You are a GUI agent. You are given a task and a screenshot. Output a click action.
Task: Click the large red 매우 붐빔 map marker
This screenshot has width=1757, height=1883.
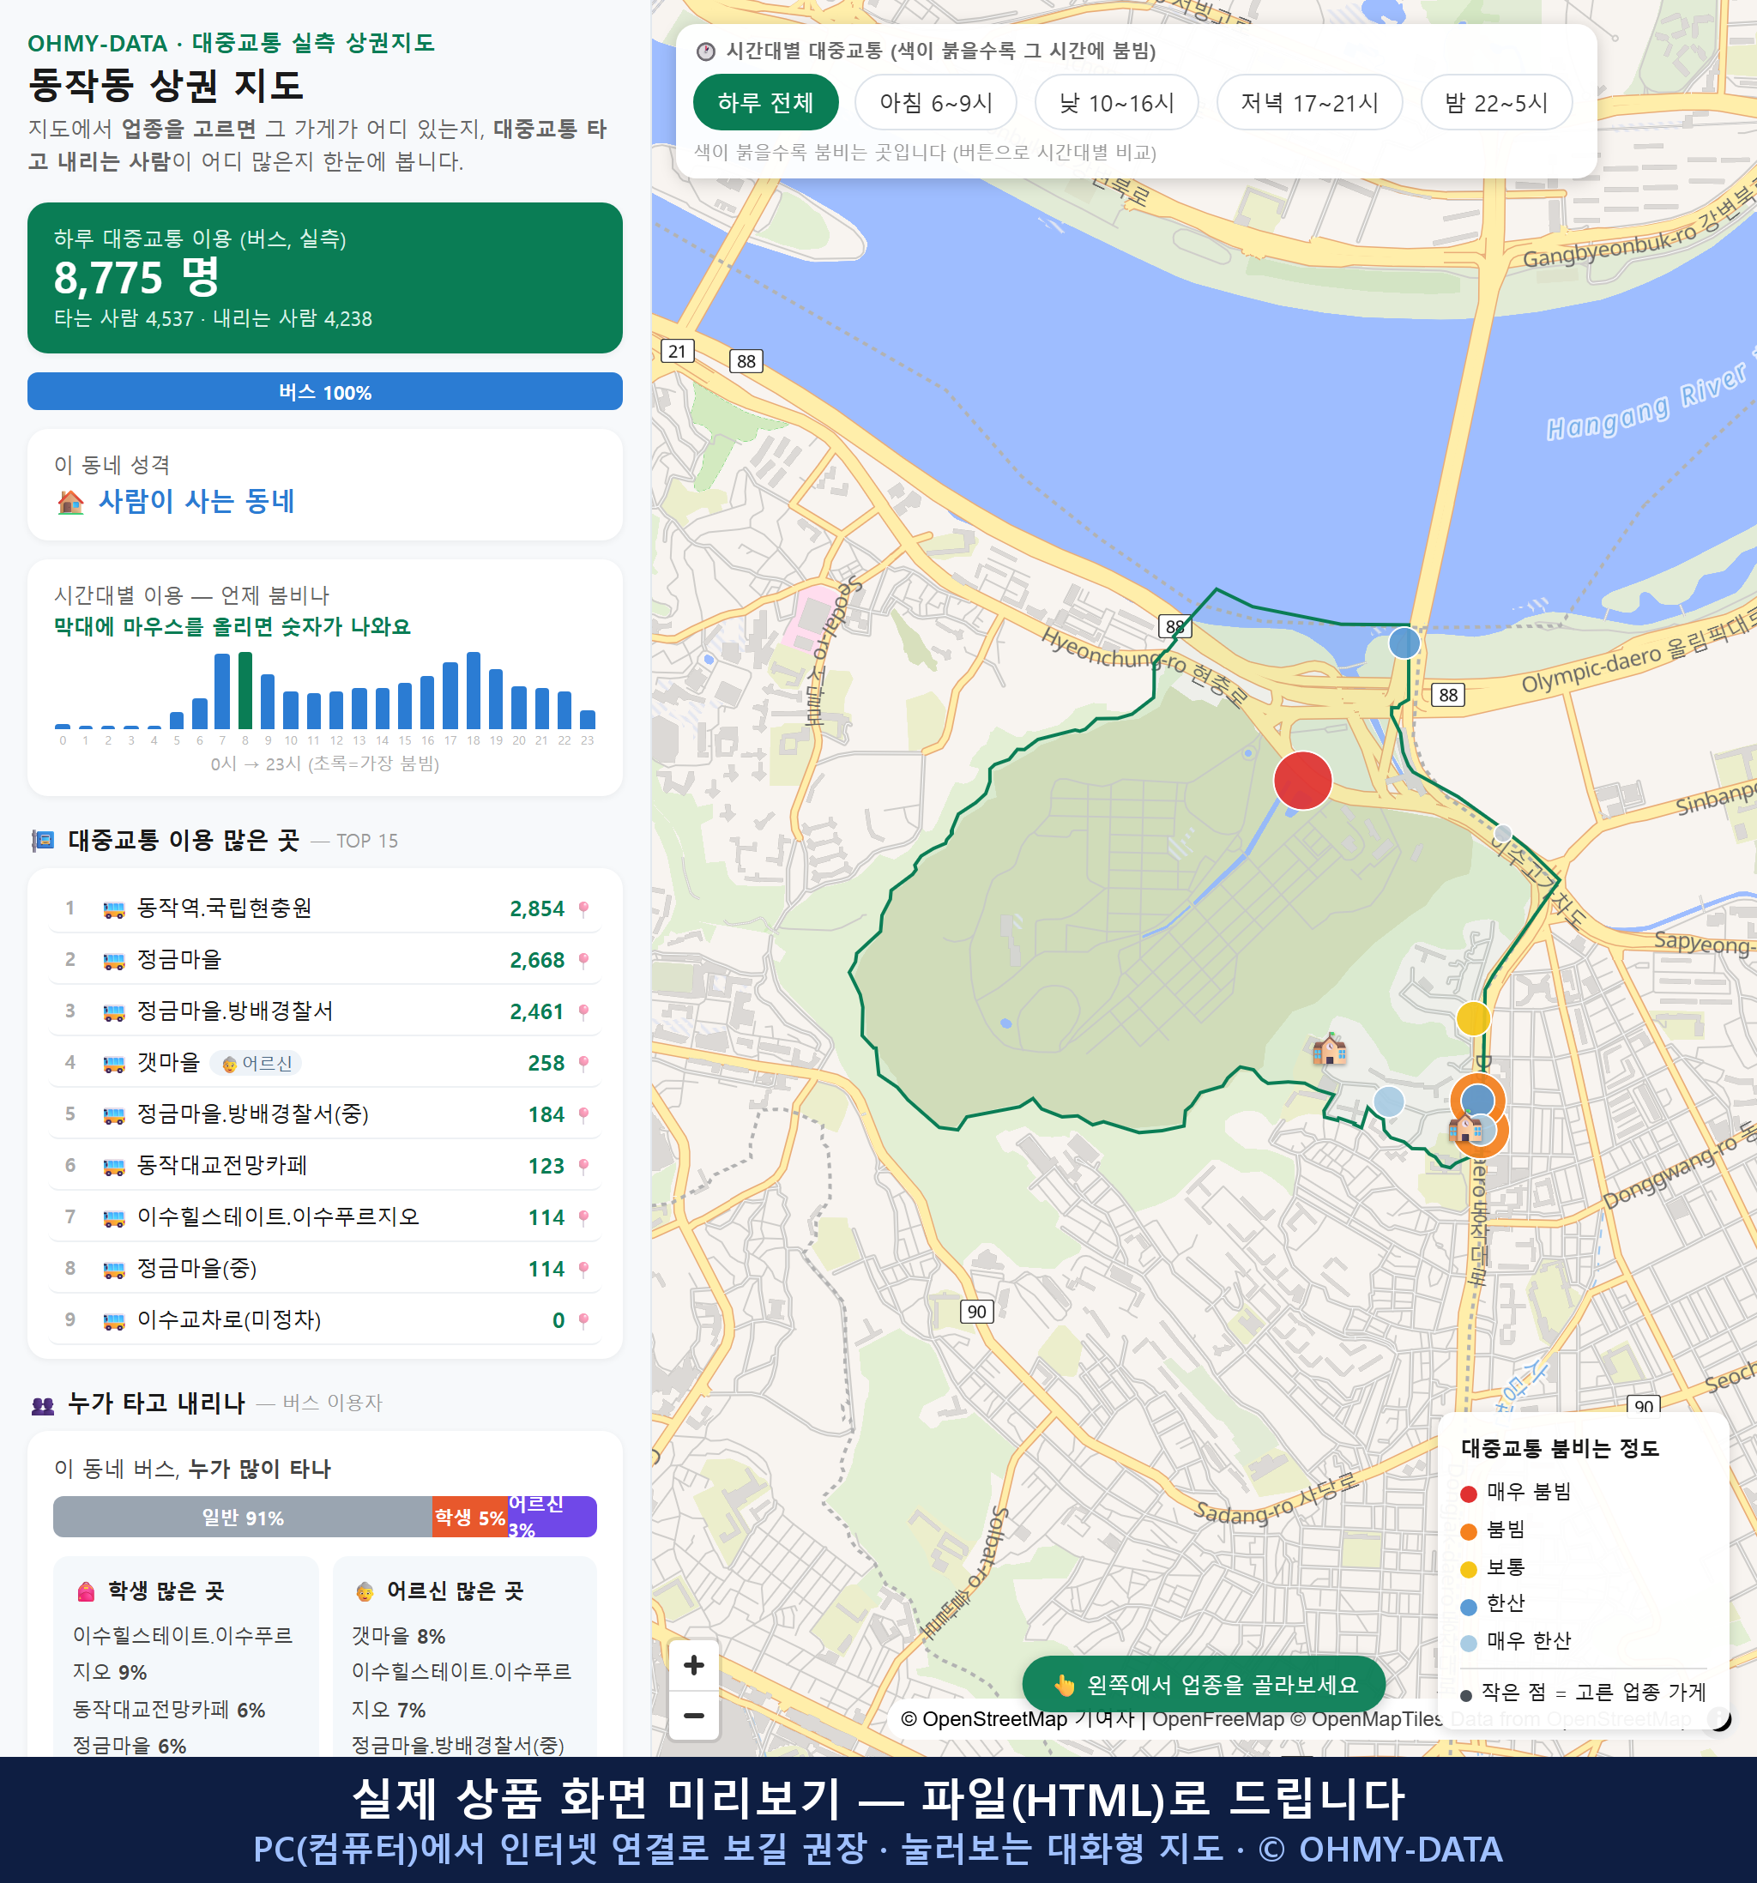coord(1302,781)
